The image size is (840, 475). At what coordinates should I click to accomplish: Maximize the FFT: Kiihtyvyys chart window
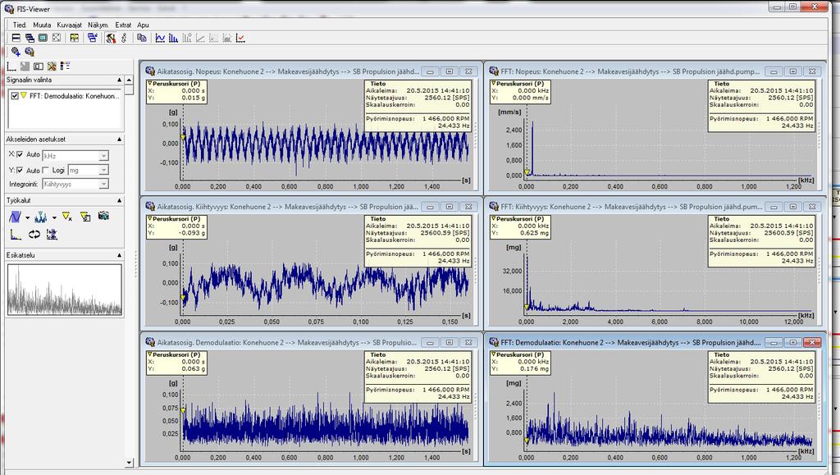coord(793,207)
